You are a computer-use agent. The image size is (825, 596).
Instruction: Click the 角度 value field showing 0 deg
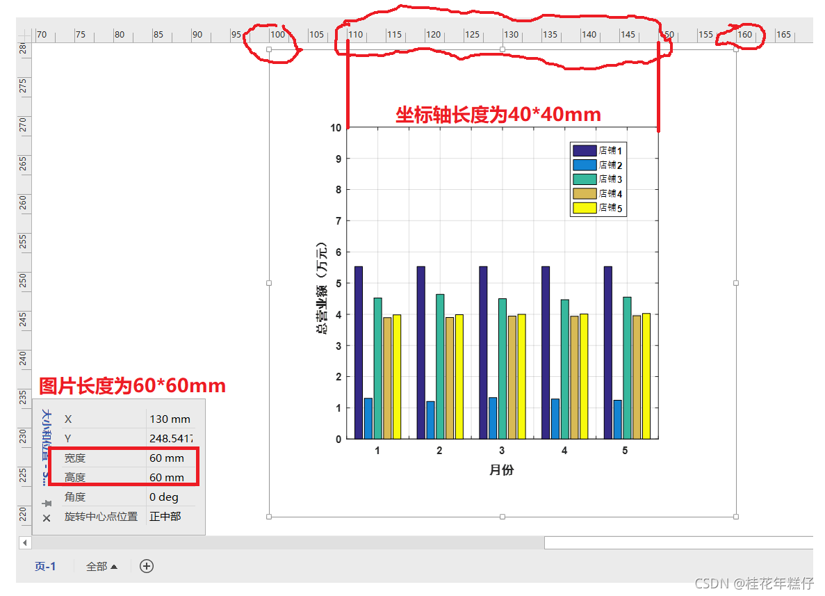pos(170,497)
